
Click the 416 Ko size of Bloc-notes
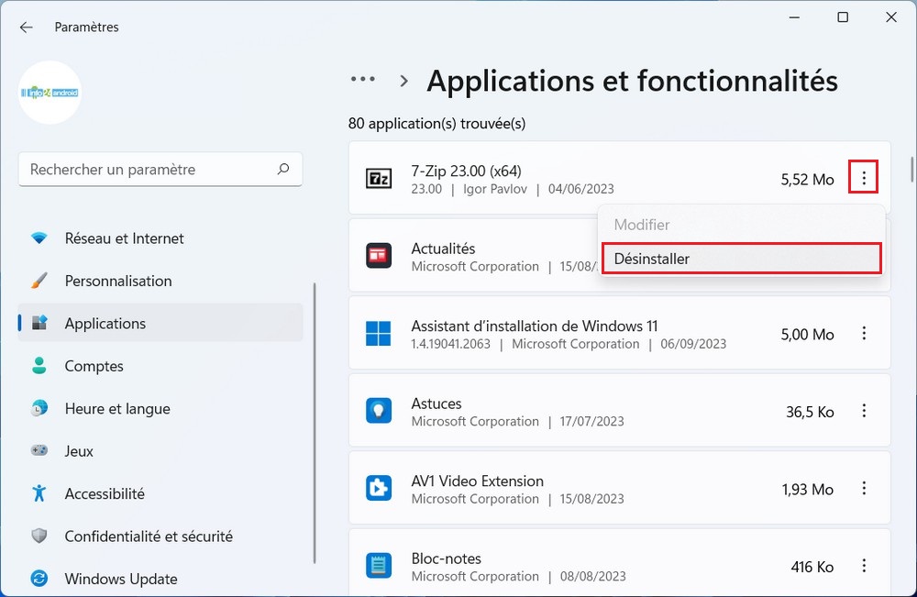pos(812,567)
